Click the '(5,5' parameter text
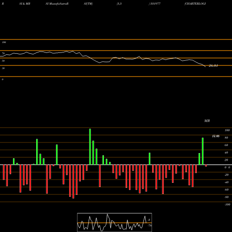This screenshot has height=232, width=232. coord(119,4)
